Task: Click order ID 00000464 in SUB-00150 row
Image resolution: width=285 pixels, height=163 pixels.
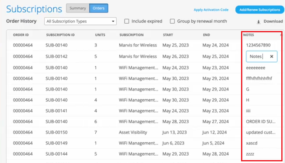Action: [x=23, y=132]
